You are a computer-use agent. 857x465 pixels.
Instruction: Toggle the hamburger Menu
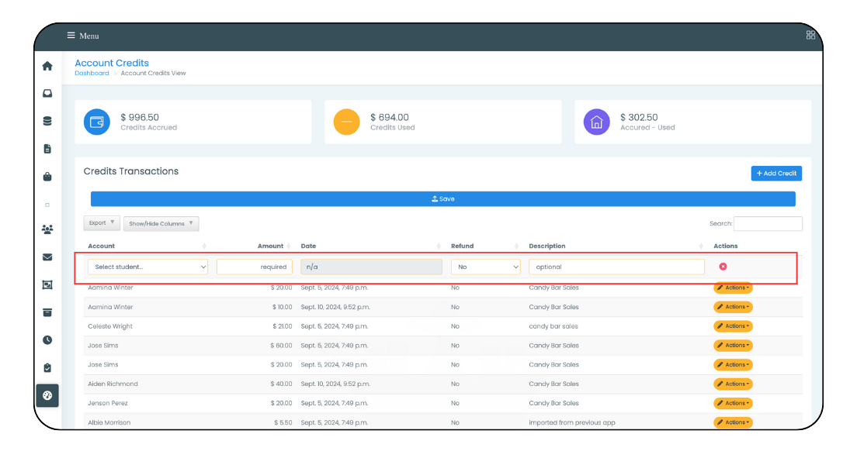pyautogui.click(x=83, y=36)
